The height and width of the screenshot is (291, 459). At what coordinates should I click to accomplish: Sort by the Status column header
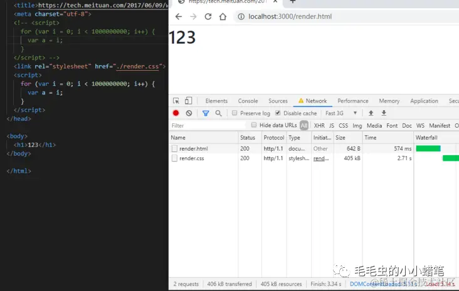pos(250,138)
